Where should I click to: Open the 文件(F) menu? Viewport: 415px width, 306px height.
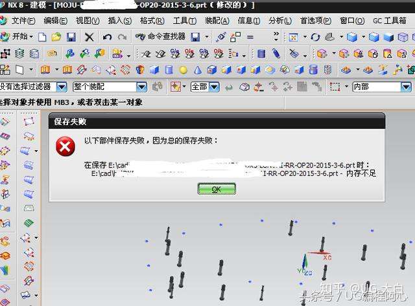click(x=23, y=21)
